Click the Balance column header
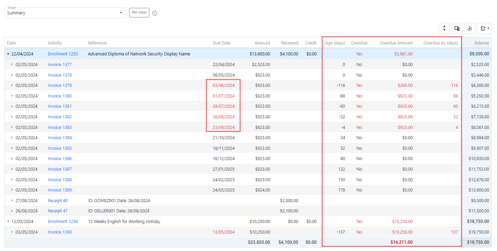 481,43
